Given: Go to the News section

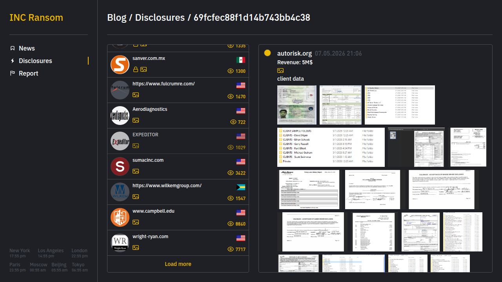Looking at the screenshot, I should coord(27,48).
